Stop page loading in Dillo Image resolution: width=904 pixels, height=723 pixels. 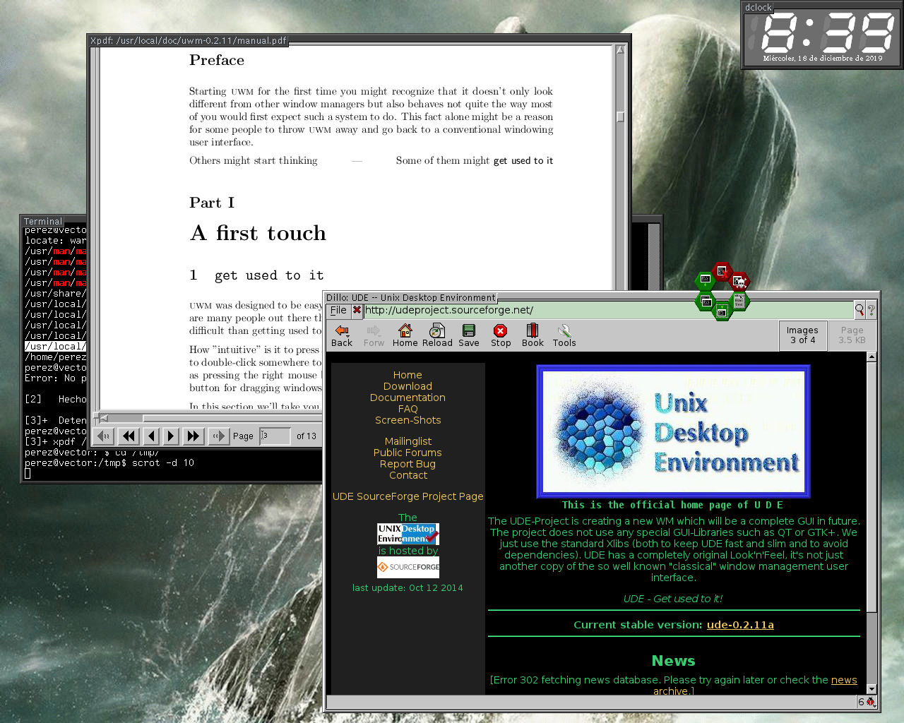coord(501,335)
